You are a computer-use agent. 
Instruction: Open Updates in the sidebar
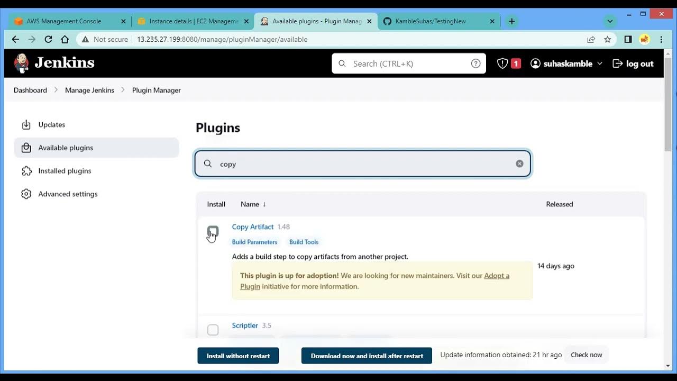click(x=96, y=125)
